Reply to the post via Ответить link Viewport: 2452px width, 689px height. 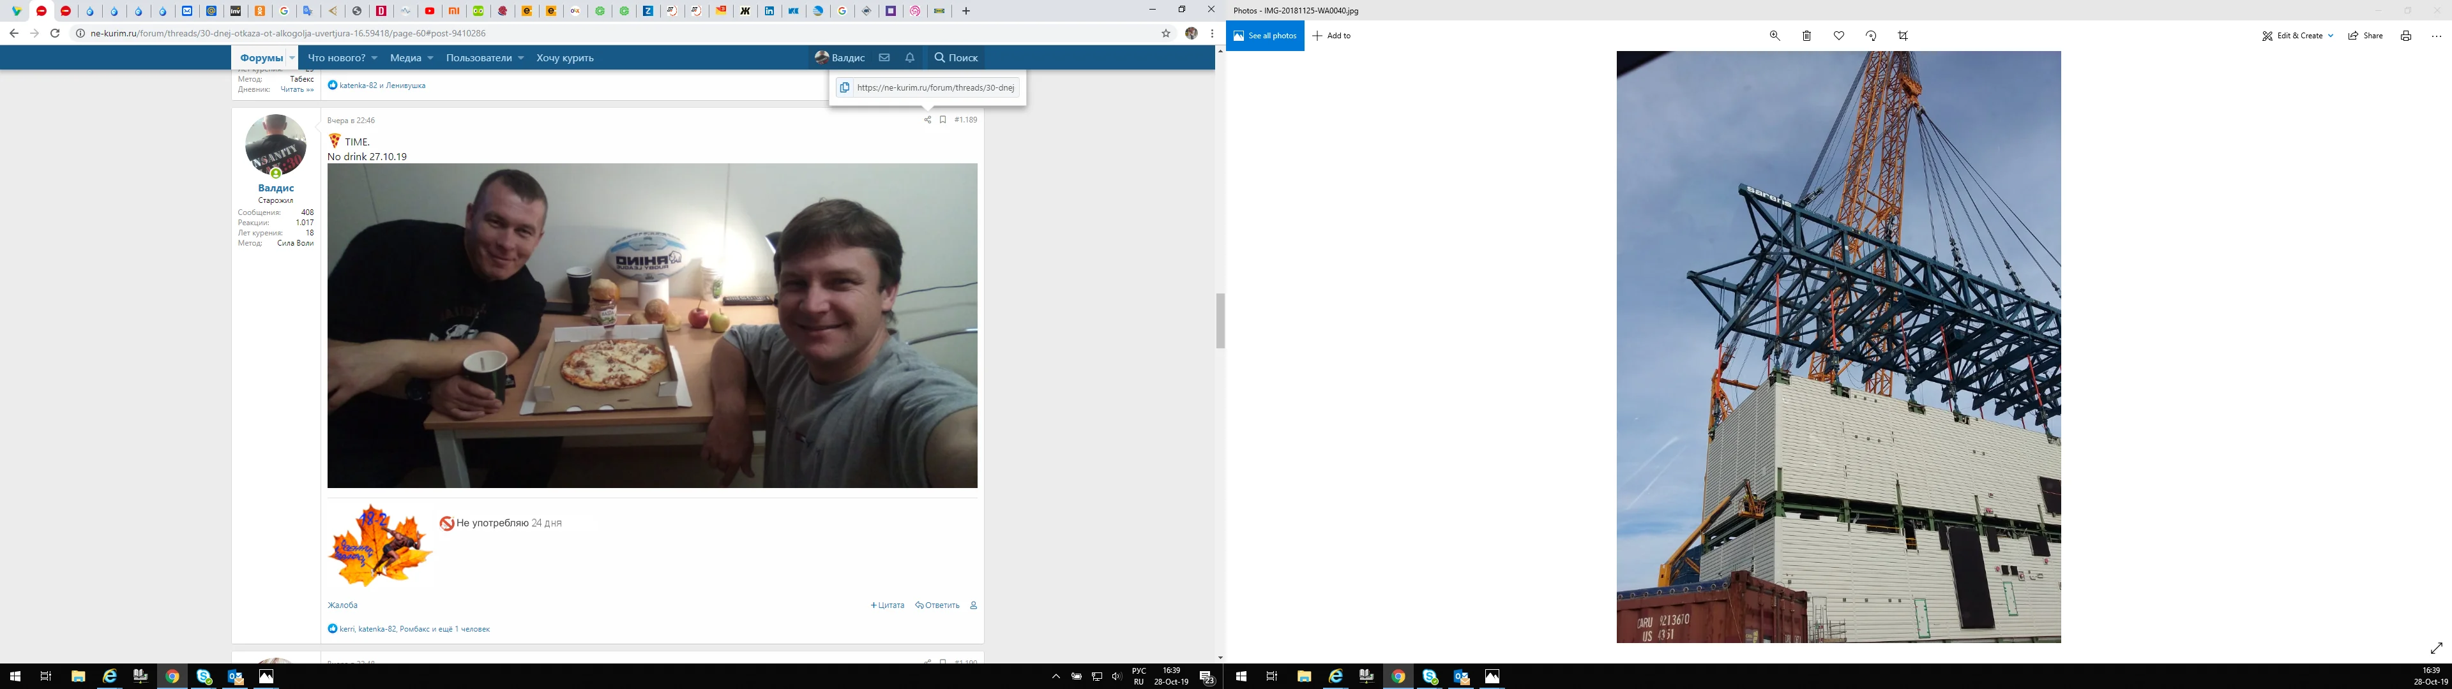(937, 604)
